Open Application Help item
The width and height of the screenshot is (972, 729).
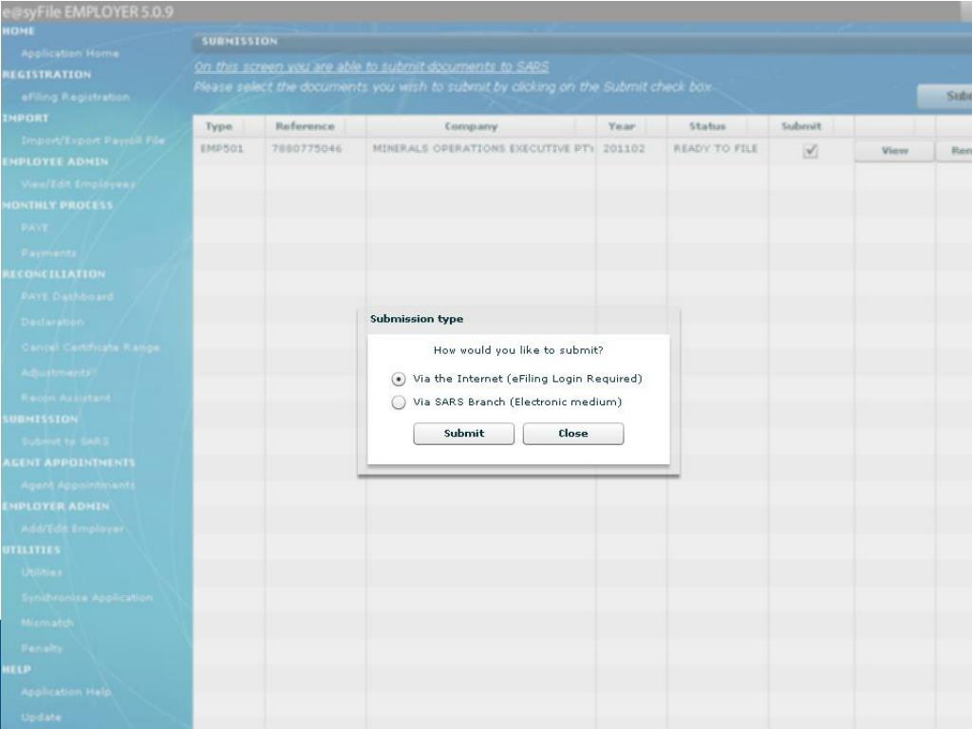[66, 692]
